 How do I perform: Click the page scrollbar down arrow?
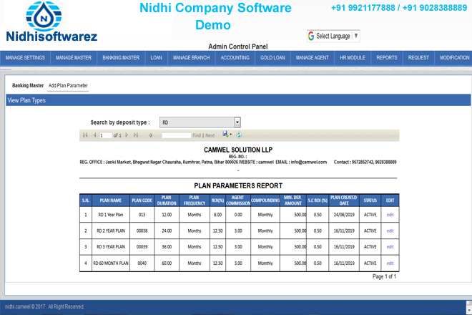469,310
